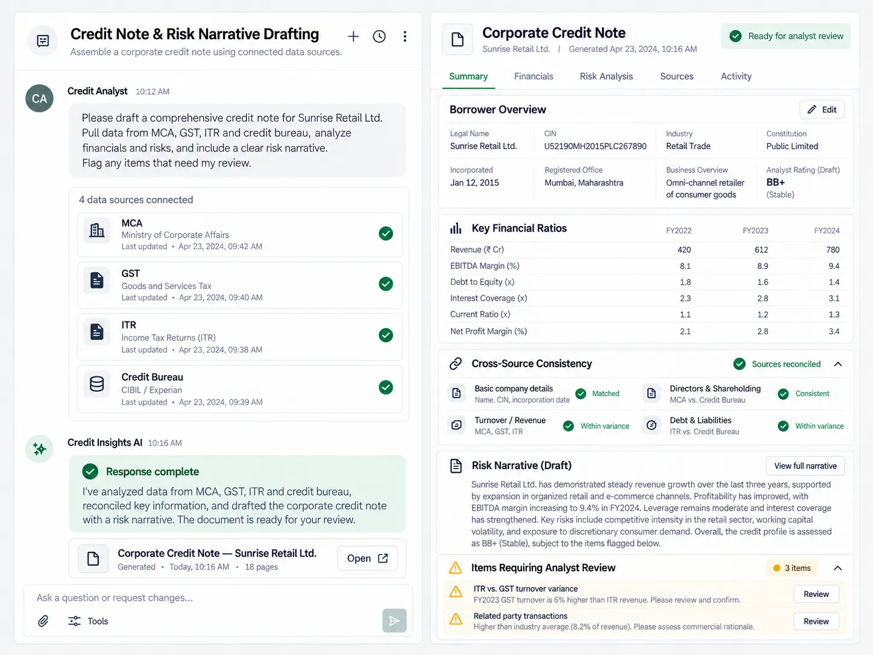This screenshot has width=873, height=655.
Task: Click the ITR connected status checkmark
Action: tap(386, 335)
